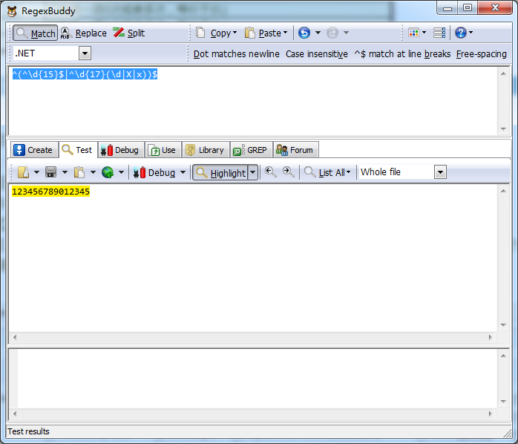
Task: Expand the open file dropdown arrow
Action: tap(36, 172)
